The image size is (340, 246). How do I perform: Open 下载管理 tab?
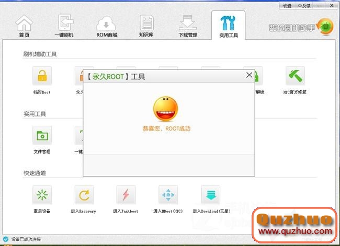pyautogui.click(x=188, y=27)
